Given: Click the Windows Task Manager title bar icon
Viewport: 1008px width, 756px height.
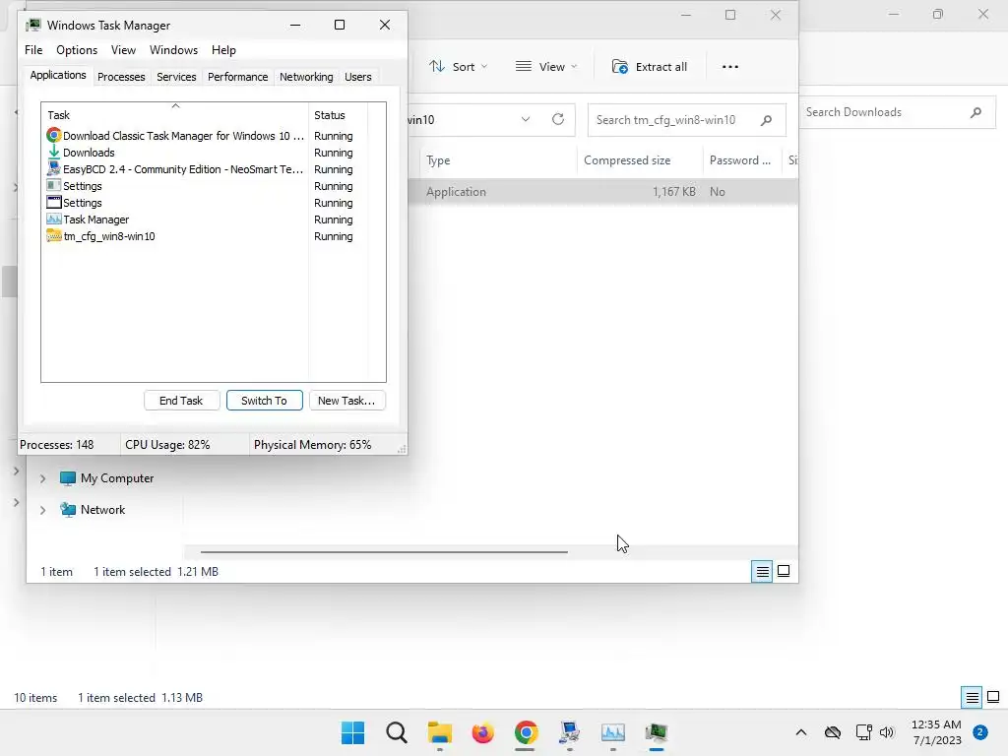Looking at the screenshot, I should pyautogui.click(x=33, y=25).
